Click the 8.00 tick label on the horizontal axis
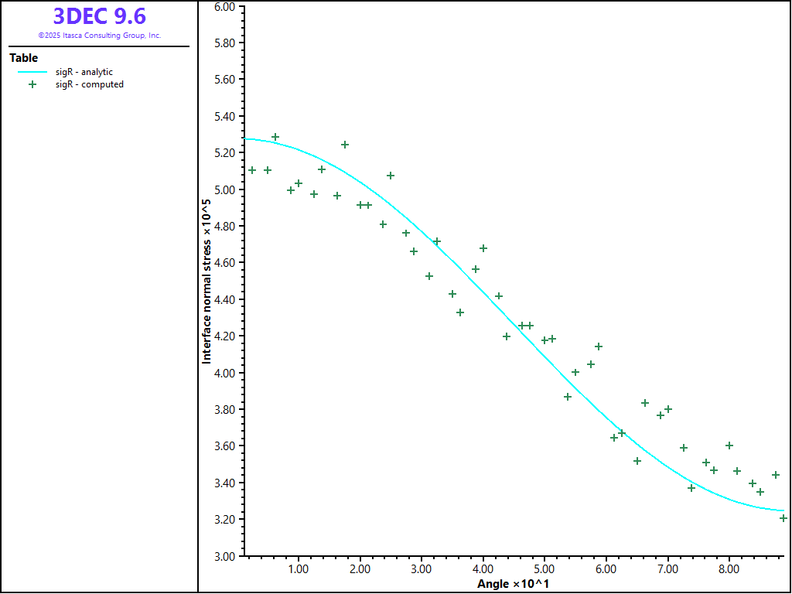The height and width of the screenshot is (594, 792). pos(729,569)
